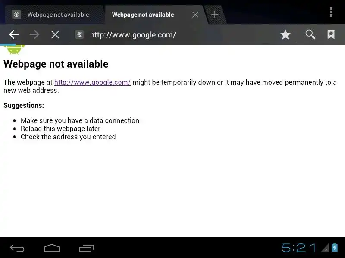Switch to the first Webpage not available tab
Image resolution: width=345 pixels, height=258 pixels.
pyautogui.click(x=55, y=15)
